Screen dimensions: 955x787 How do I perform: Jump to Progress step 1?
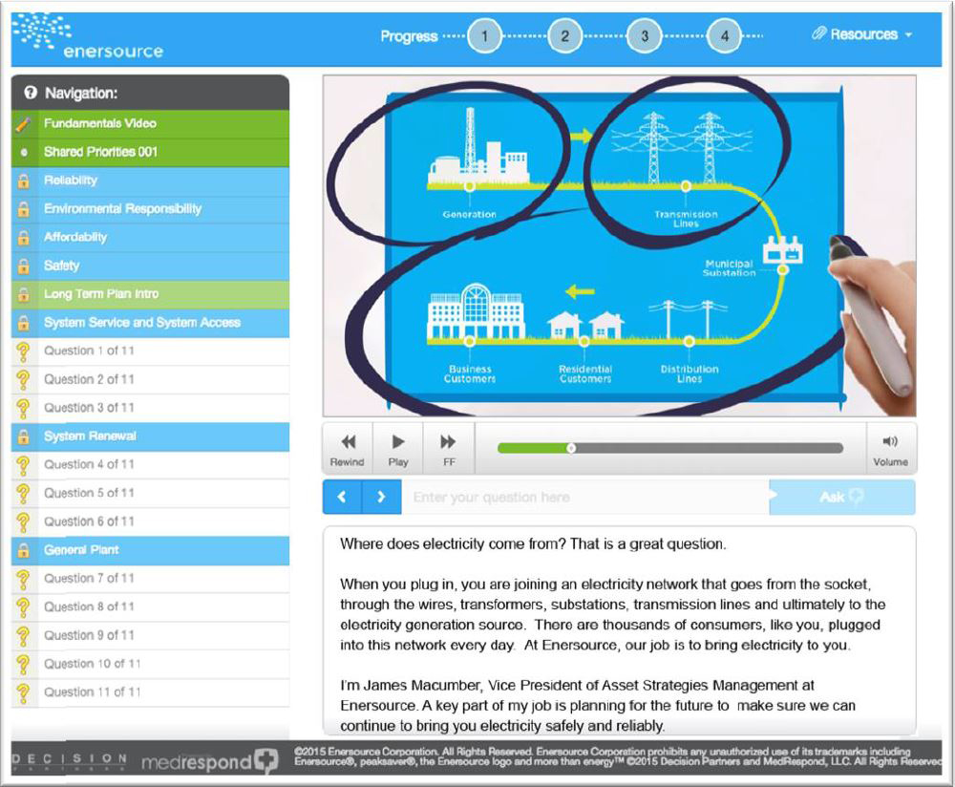(485, 36)
